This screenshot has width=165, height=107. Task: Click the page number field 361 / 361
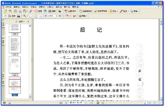pos(76,103)
